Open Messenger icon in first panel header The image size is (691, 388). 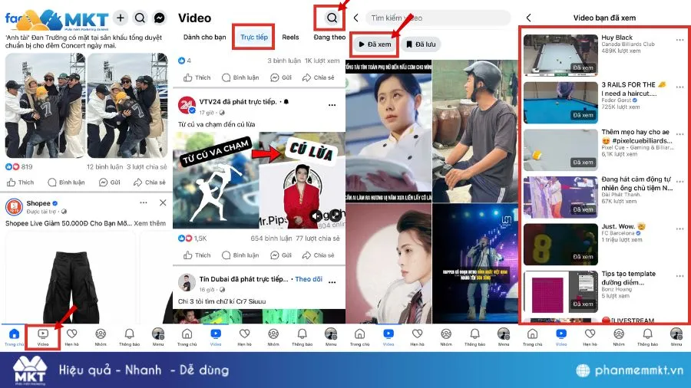pyautogui.click(x=159, y=18)
